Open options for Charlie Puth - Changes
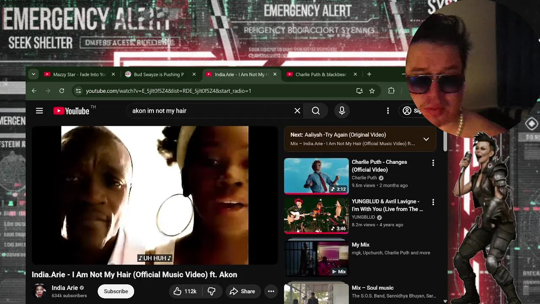Viewport: 540px width, 304px height. pos(433,163)
